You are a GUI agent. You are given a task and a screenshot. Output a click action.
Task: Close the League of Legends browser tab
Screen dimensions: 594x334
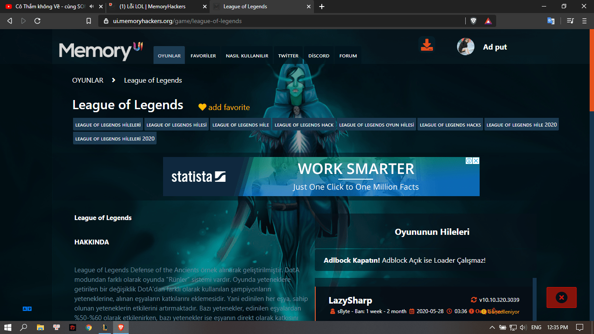point(309,7)
